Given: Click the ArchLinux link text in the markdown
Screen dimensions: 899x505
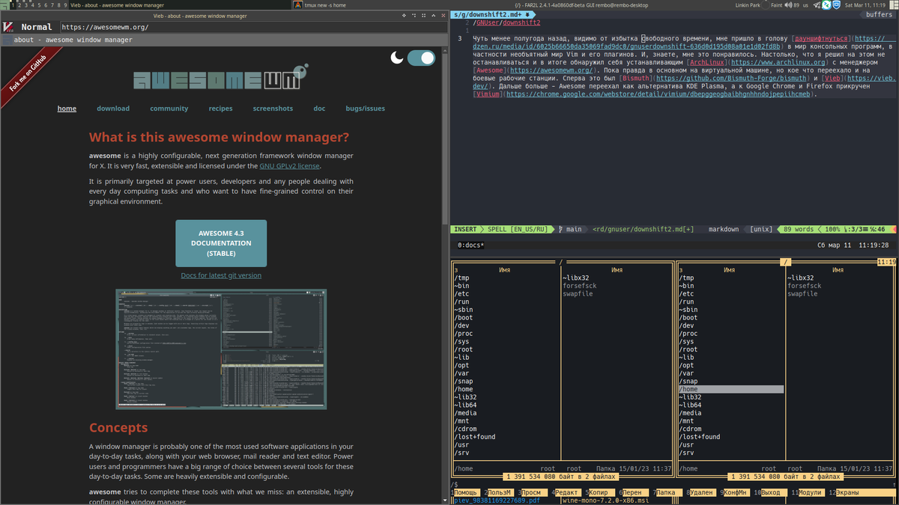Looking at the screenshot, I should (x=707, y=63).
